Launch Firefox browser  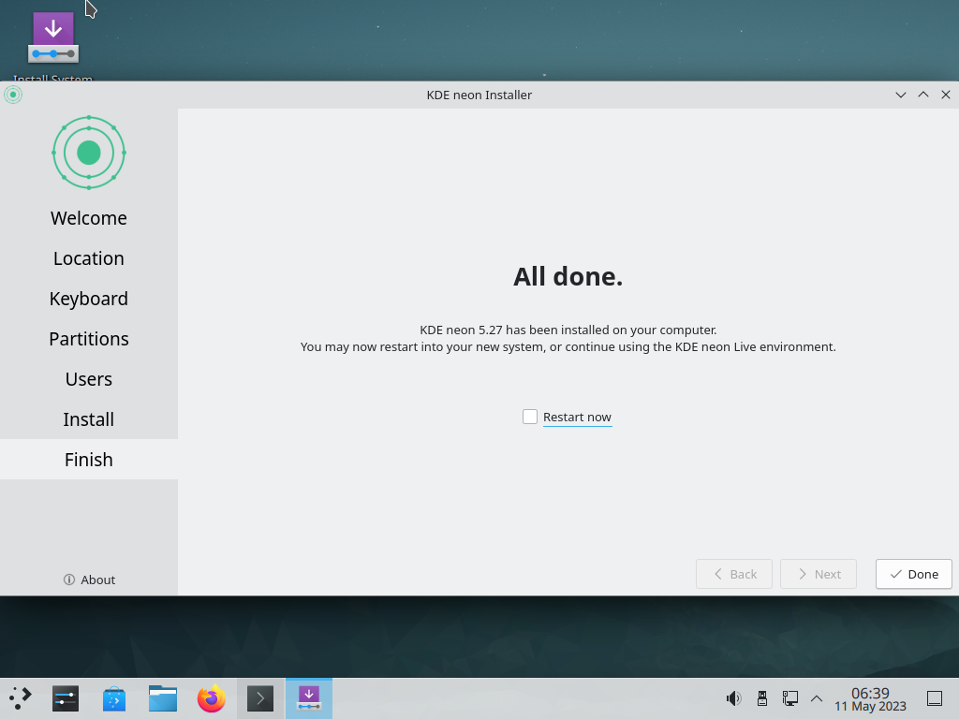211,698
